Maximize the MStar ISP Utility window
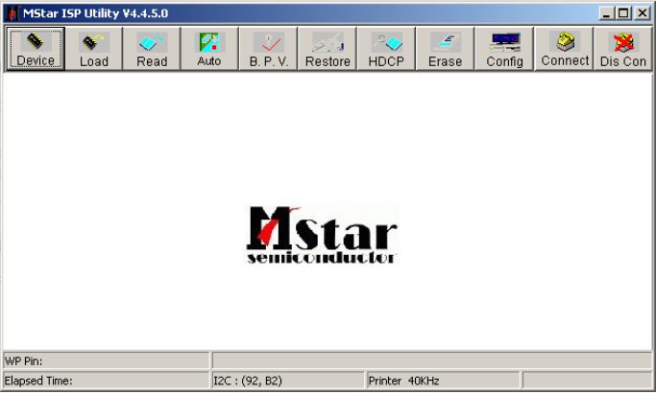This screenshot has width=656, height=394. tap(623, 13)
